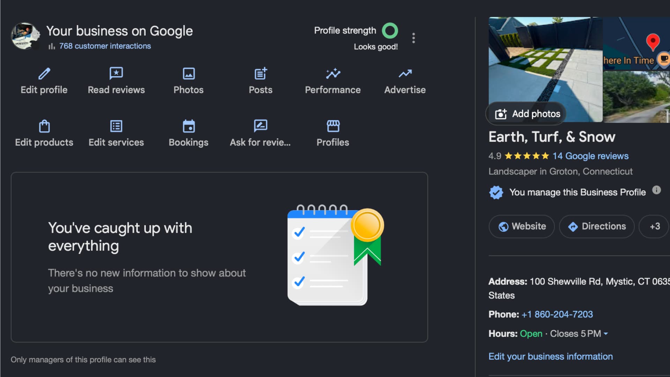Open the Posts icon
The width and height of the screenshot is (670, 377).
pyautogui.click(x=261, y=74)
